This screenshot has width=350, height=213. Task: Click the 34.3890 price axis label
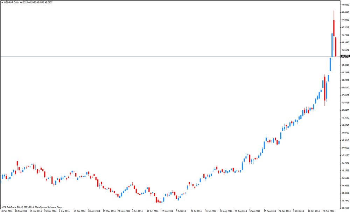tap(345, 193)
